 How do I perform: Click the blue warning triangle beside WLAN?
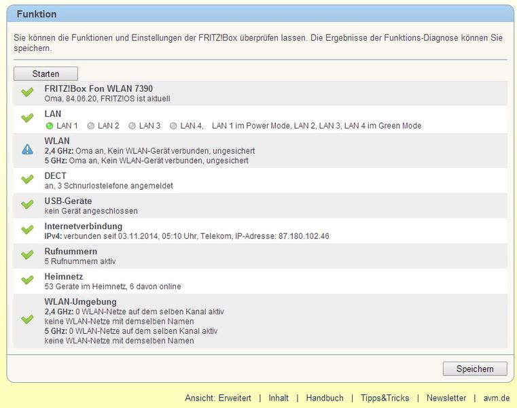tap(27, 150)
